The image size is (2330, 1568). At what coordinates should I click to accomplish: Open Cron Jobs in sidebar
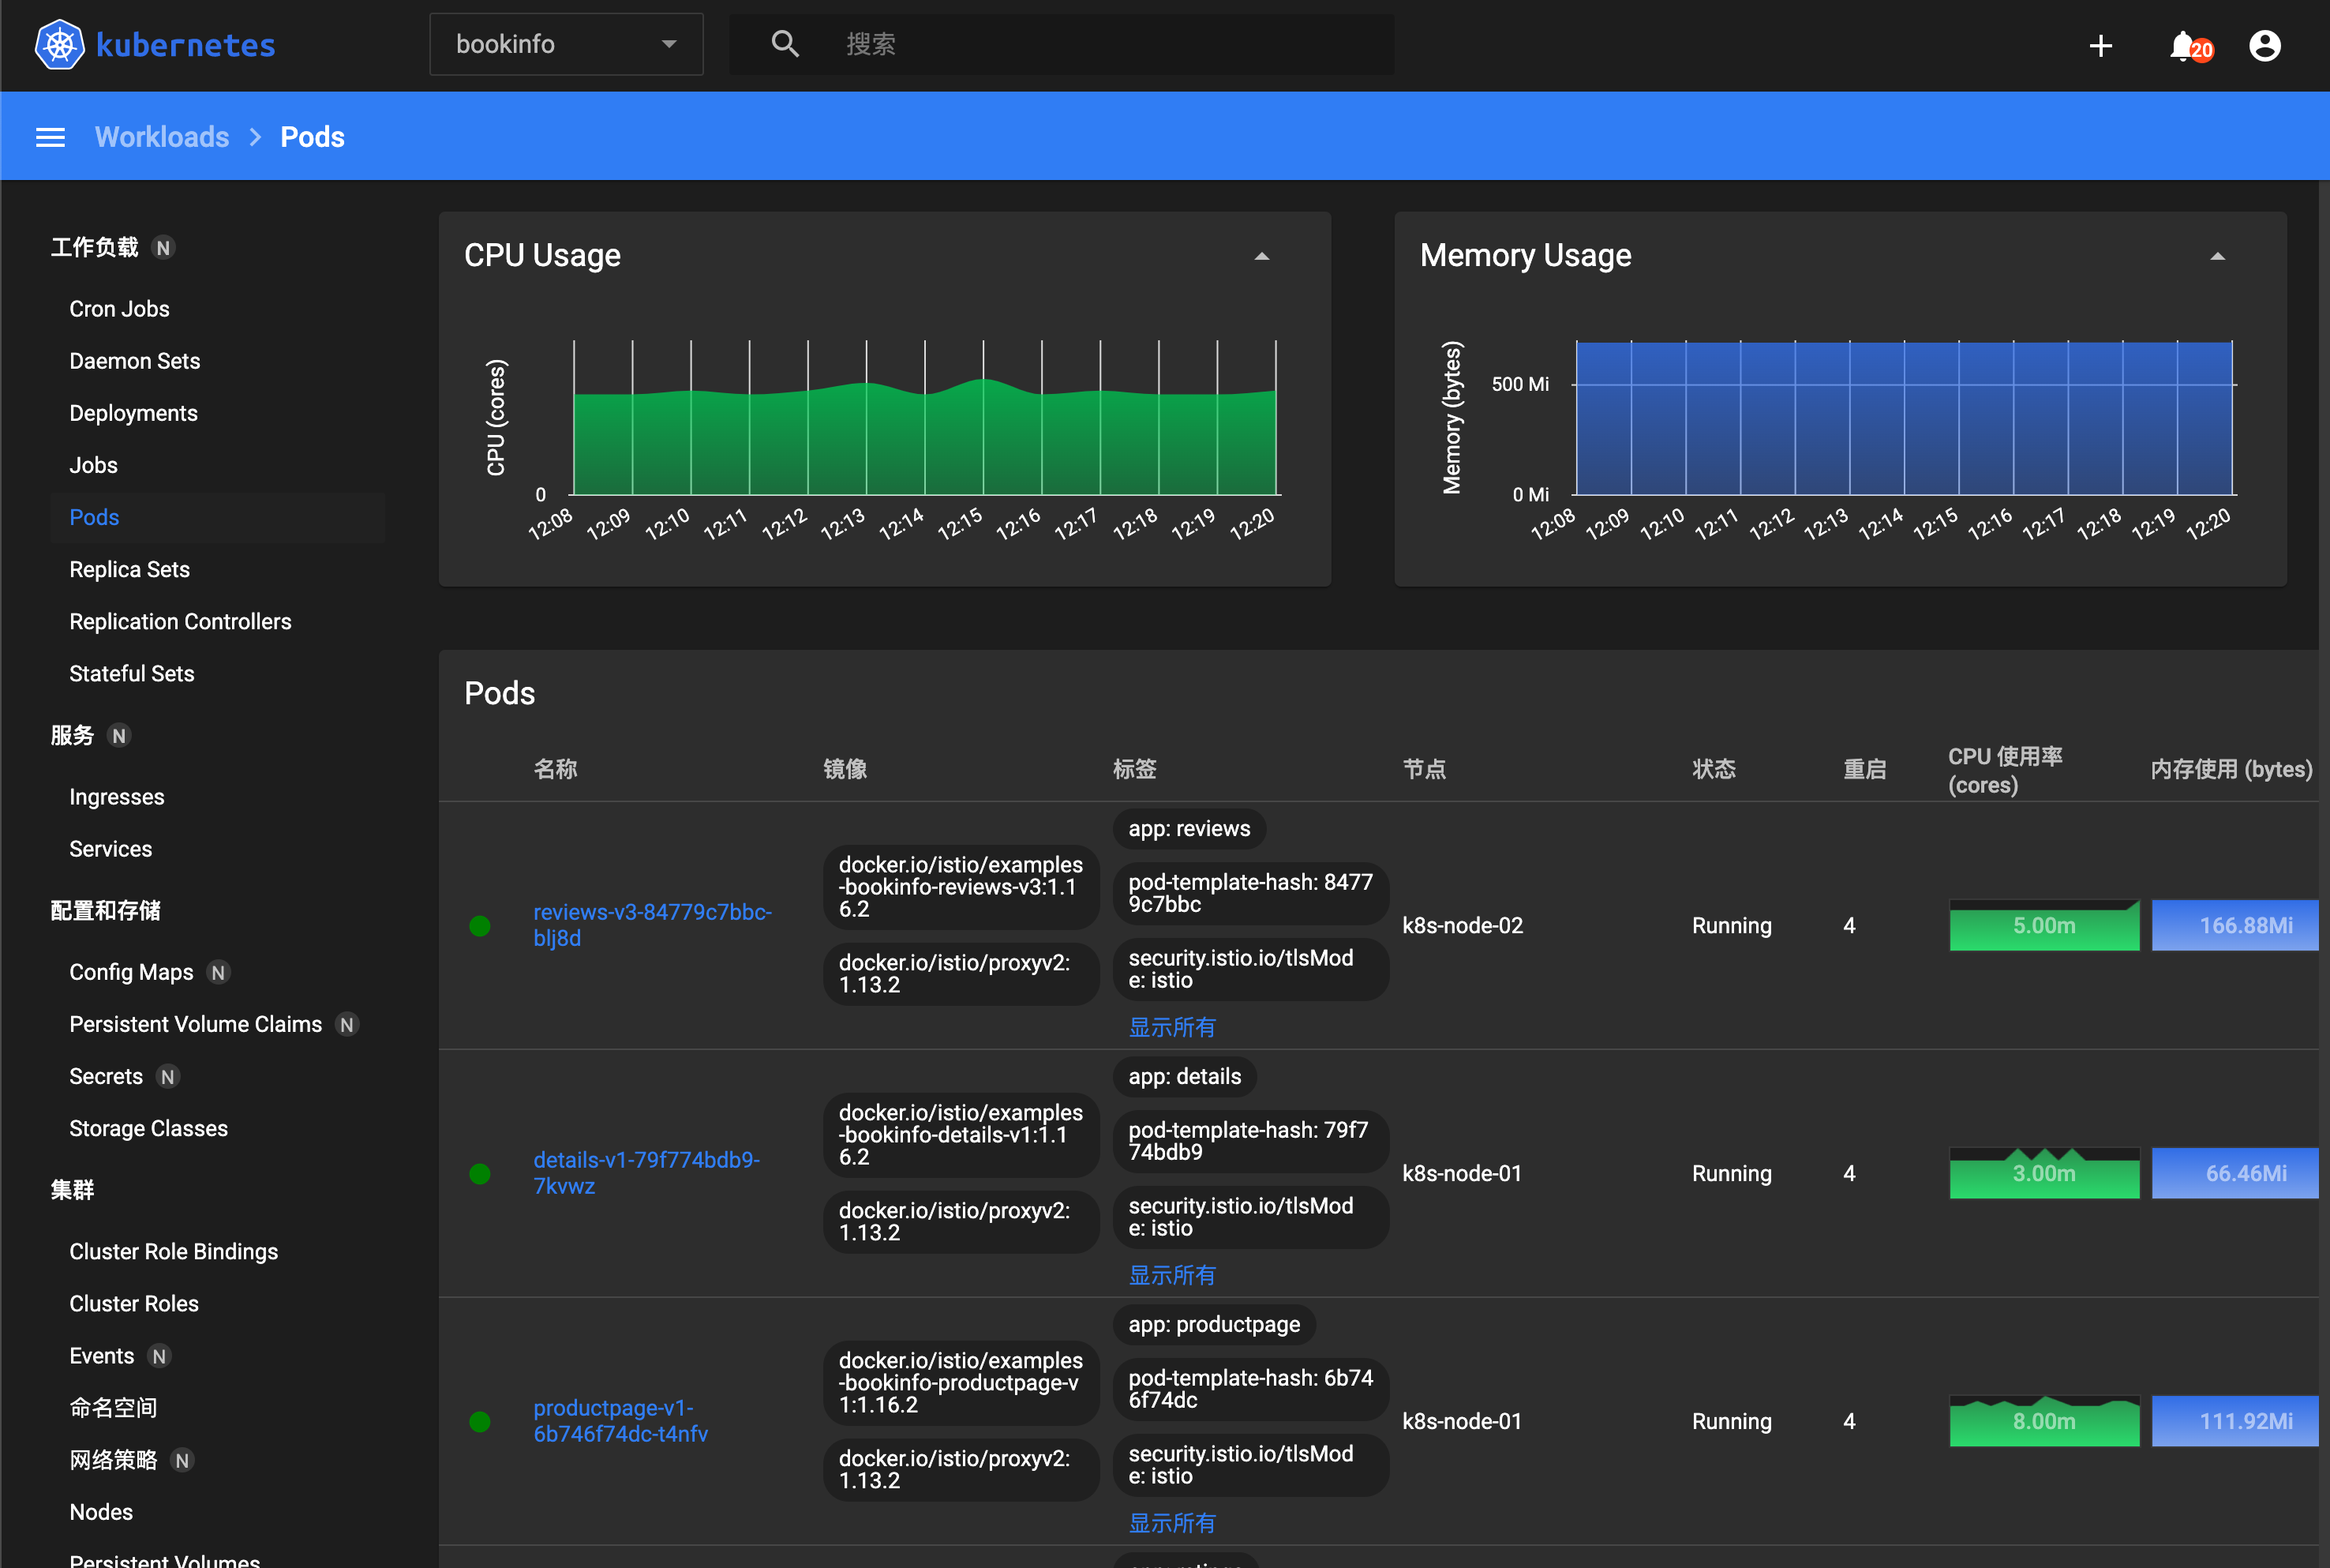click(119, 309)
